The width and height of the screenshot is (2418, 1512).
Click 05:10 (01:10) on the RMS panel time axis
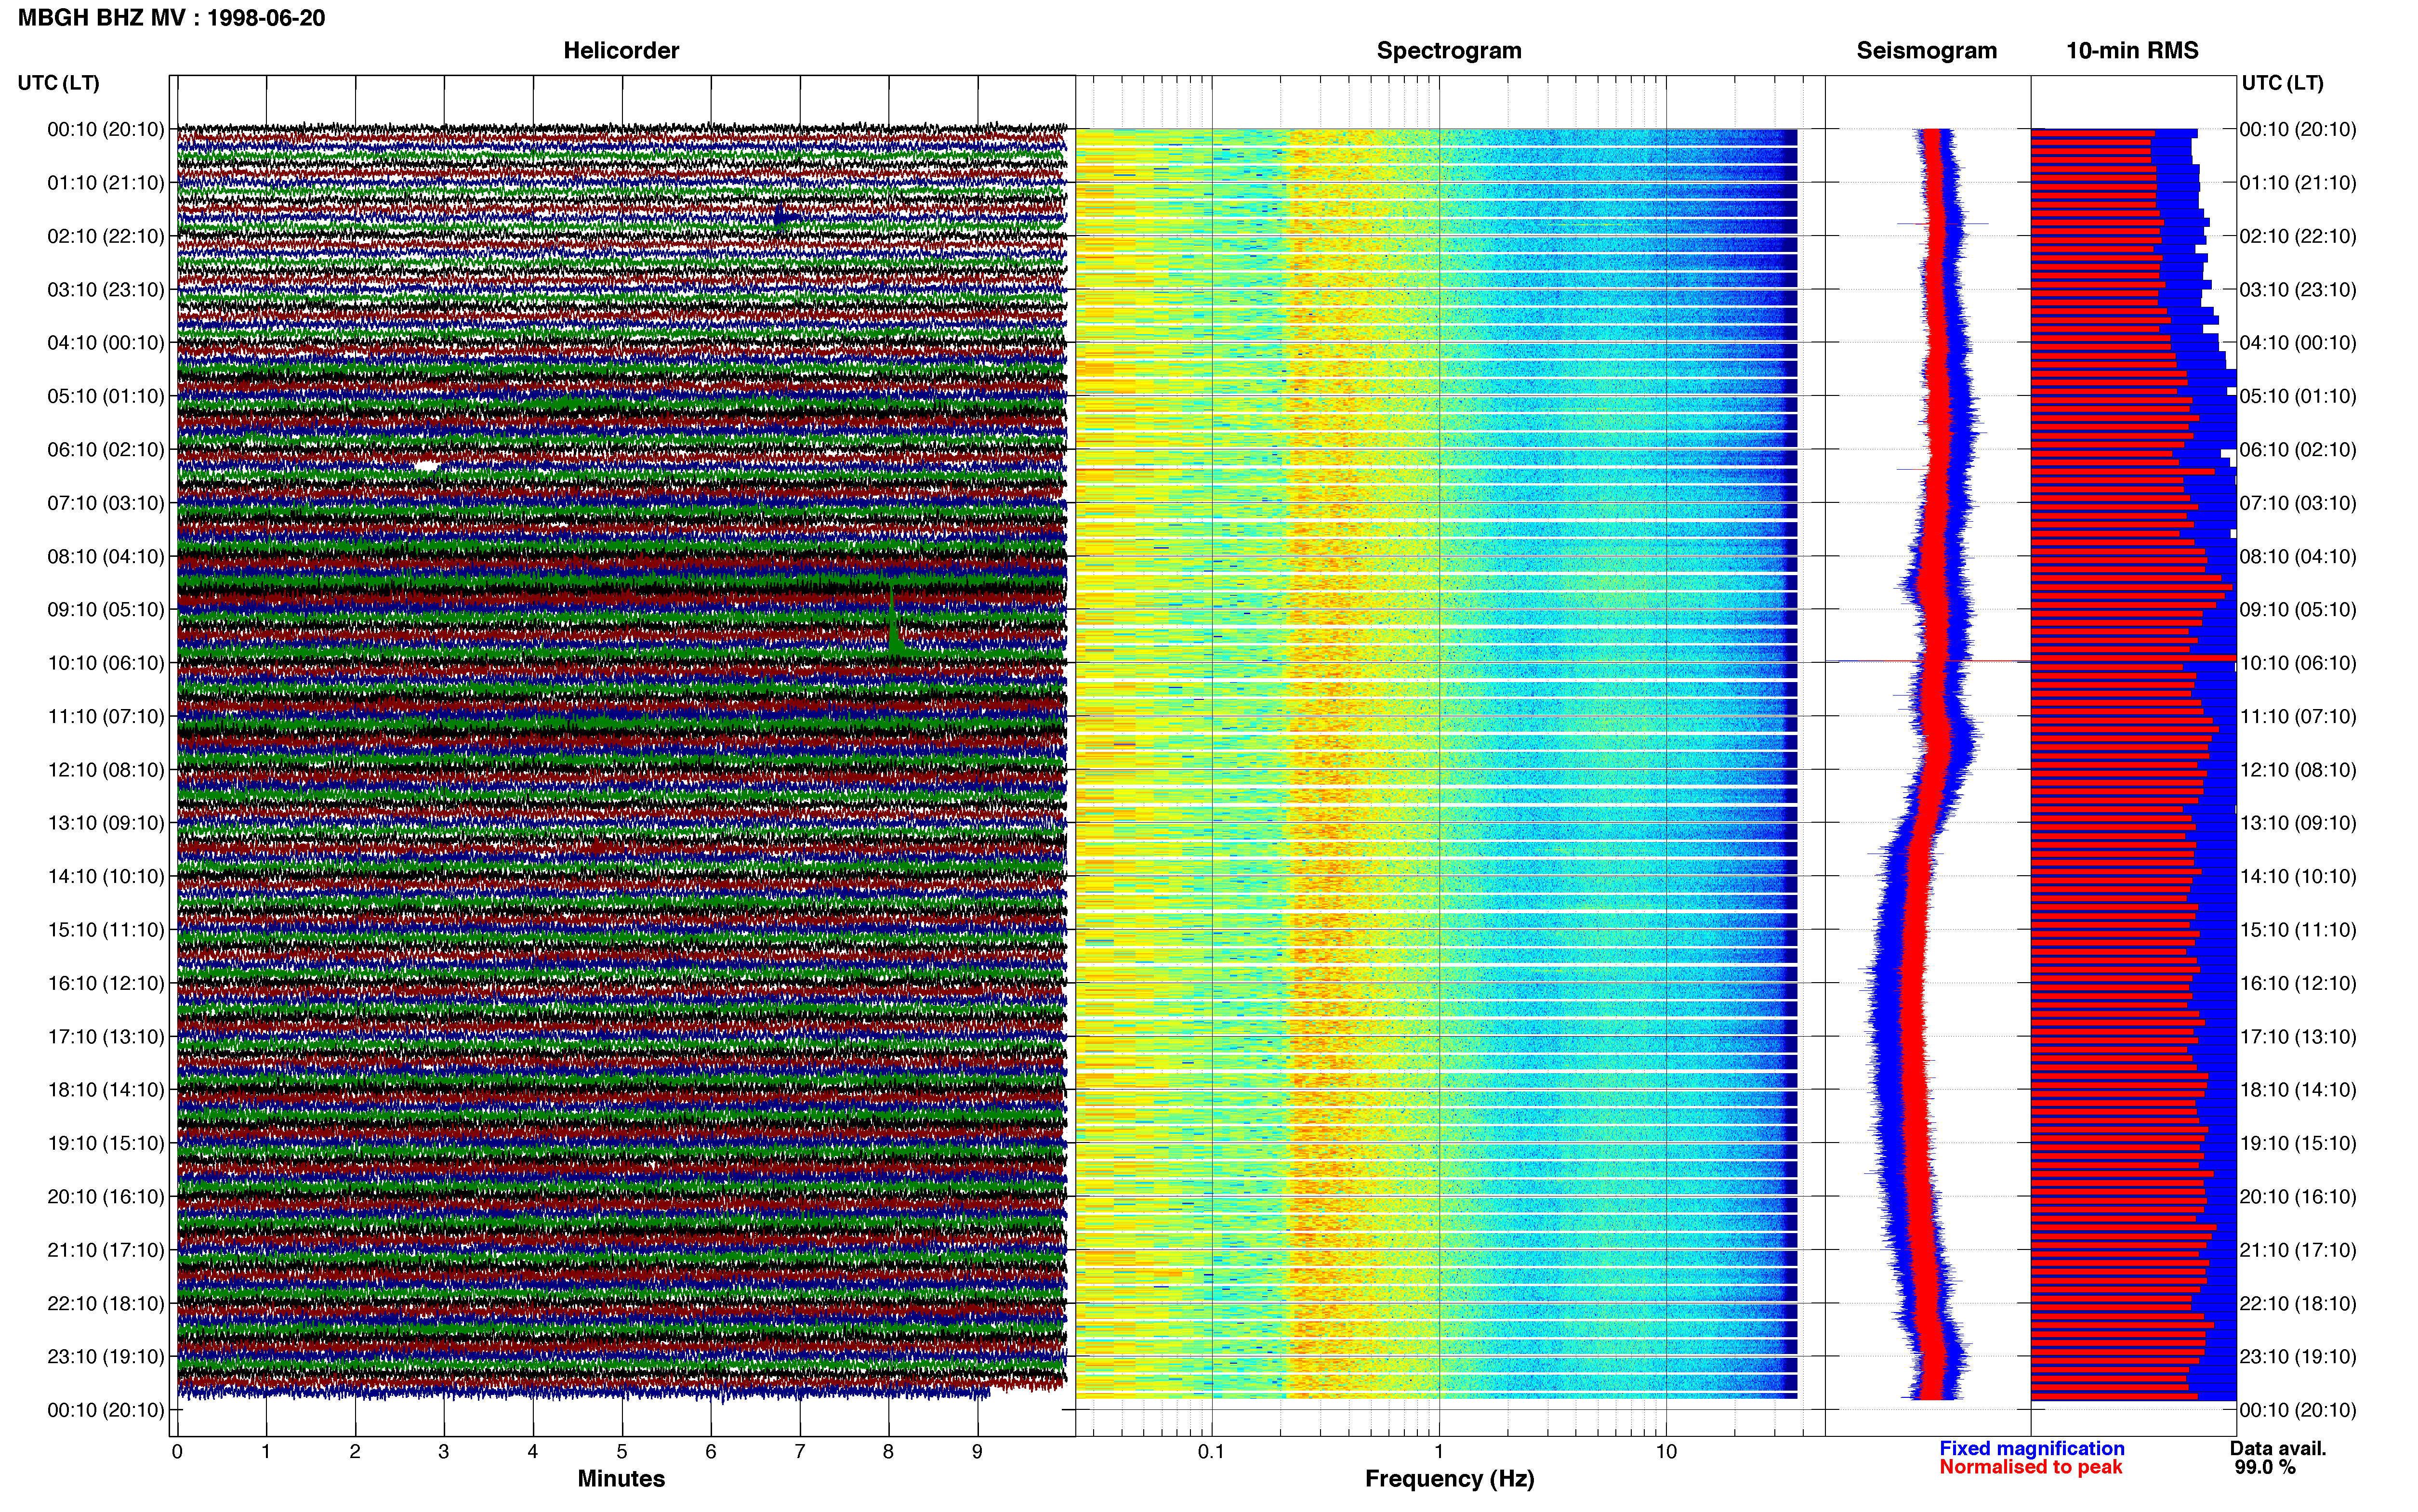point(2298,396)
